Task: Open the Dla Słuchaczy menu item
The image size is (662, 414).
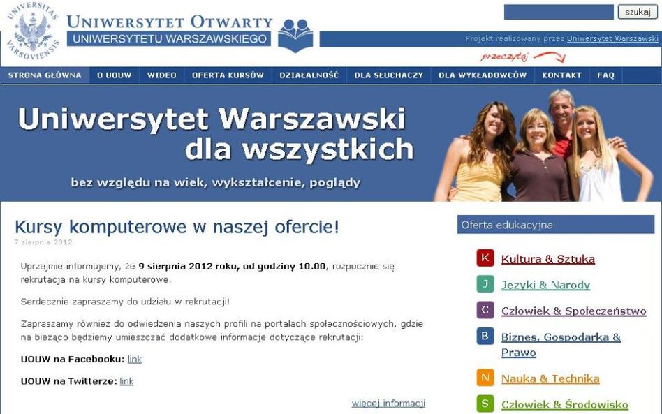Action: point(389,75)
